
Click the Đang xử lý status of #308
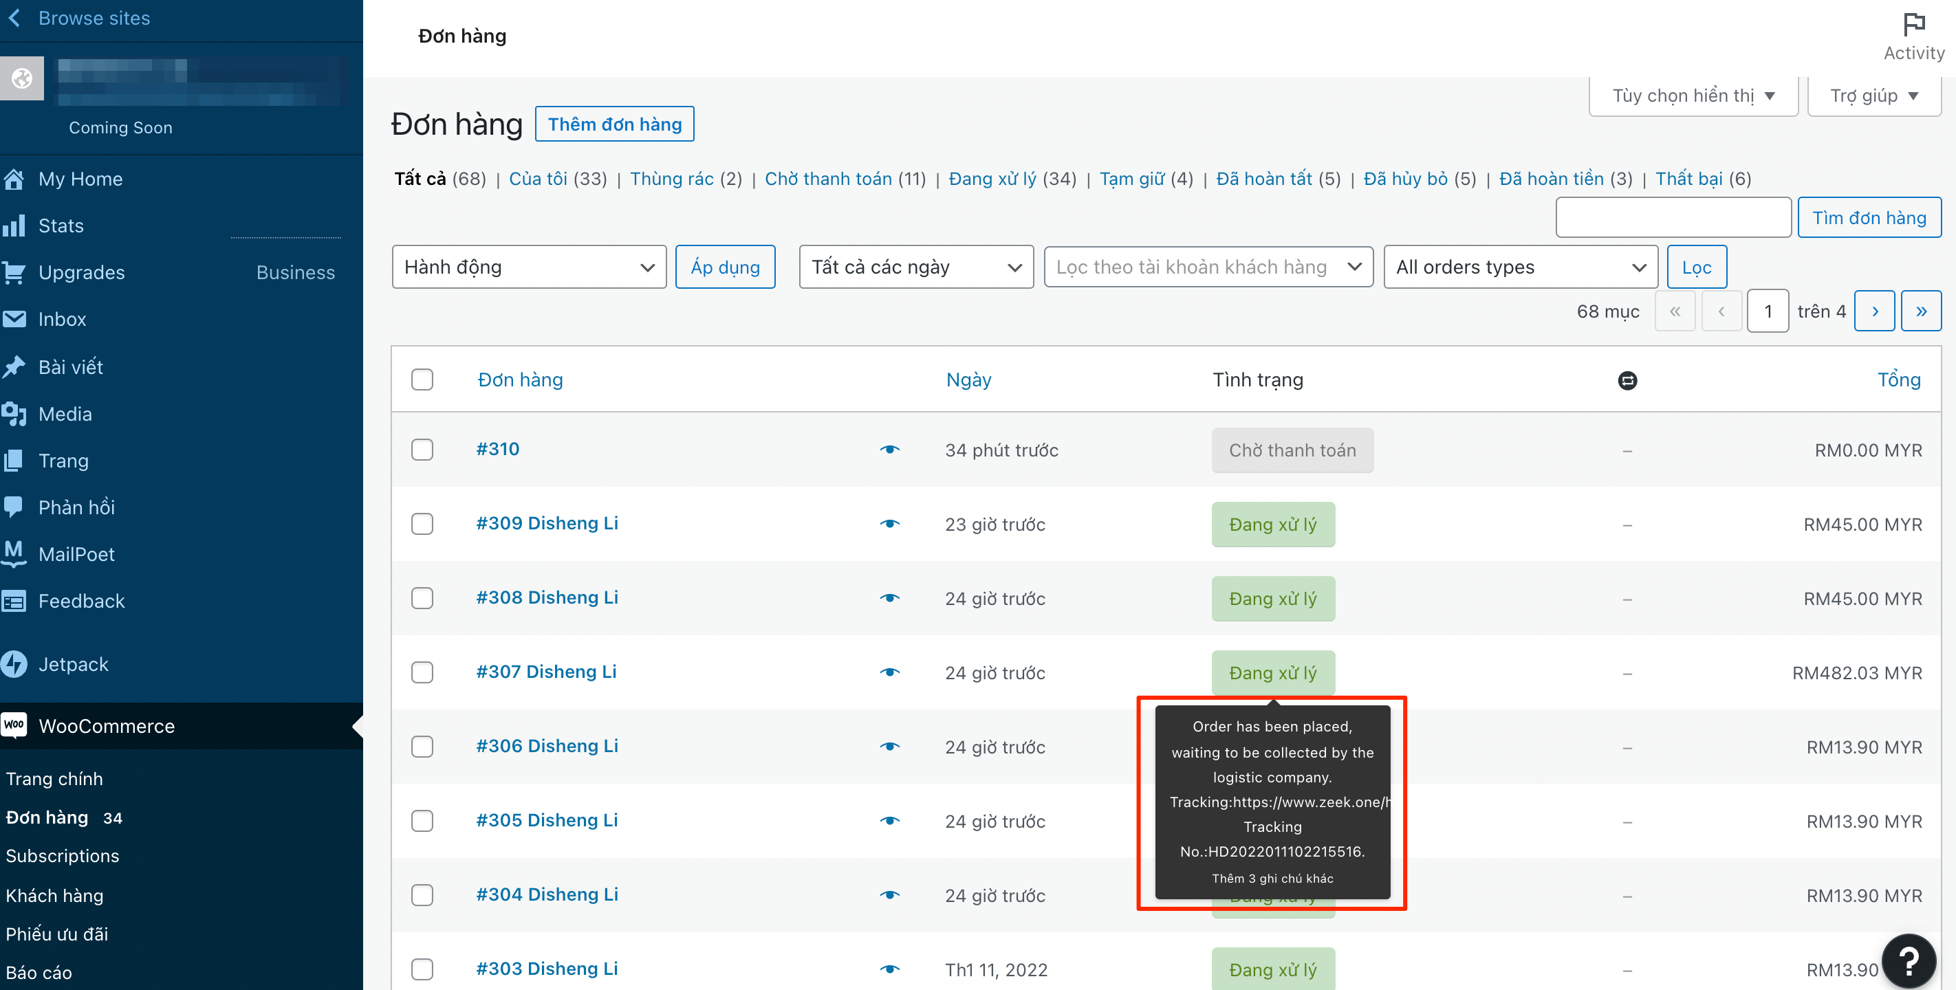1273,598
